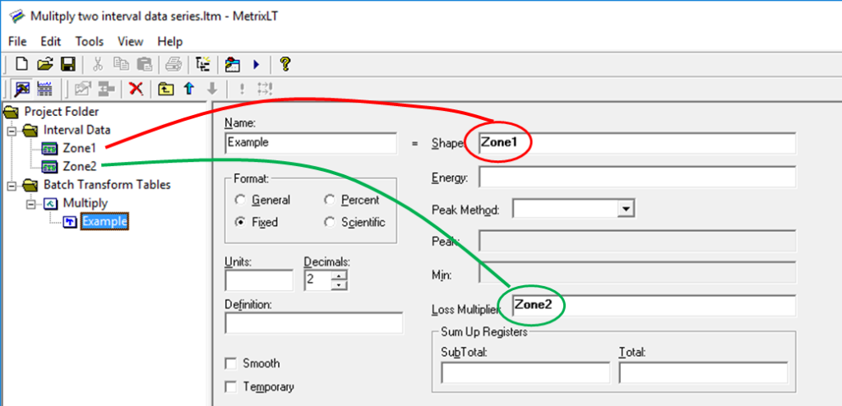
Task: Click the yellow folder up-level icon
Action: pyautogui.click(x=165, y=89)
